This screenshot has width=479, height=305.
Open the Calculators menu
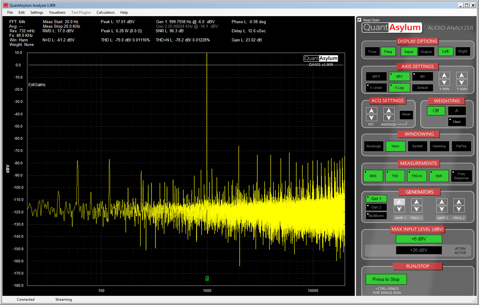point(106,12)
